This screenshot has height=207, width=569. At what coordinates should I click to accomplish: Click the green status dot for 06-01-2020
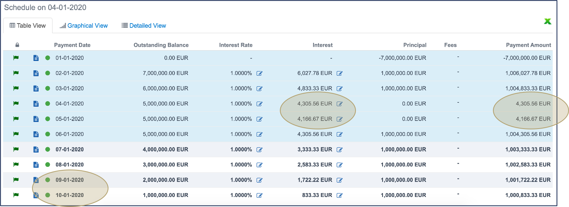point(47,134)
